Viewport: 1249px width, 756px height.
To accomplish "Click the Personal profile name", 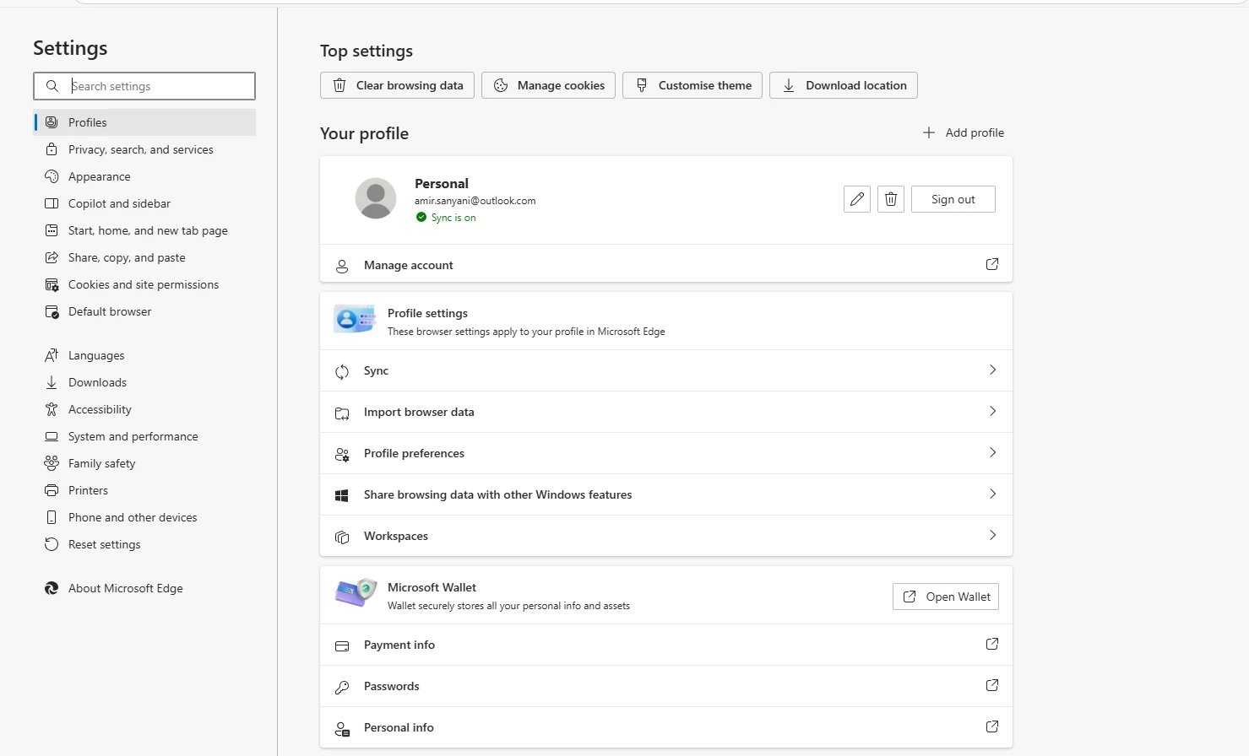I will [x=441, y=183].
